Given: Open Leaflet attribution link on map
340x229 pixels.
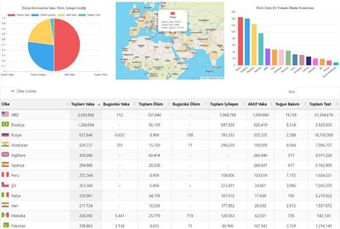Looking at the screenshot, I should point(204,78).
